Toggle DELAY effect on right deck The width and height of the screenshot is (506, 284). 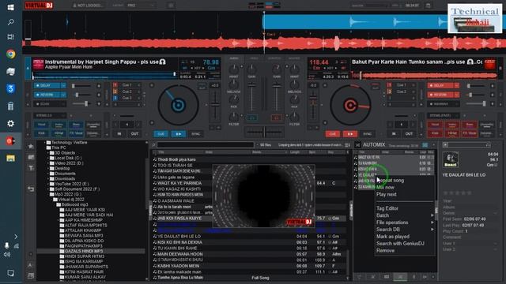click(440, 86)
